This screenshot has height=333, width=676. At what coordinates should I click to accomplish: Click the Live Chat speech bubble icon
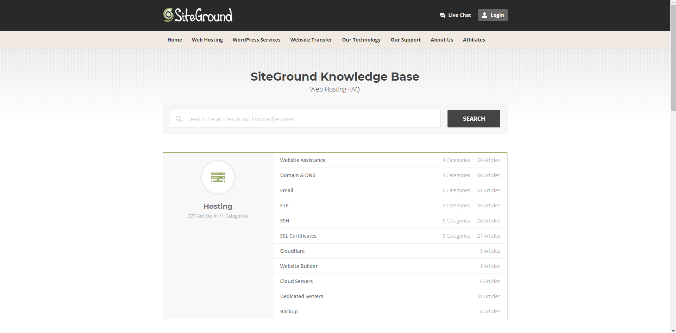pos(443,15)
